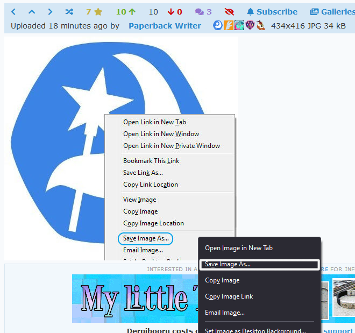Choose Save Image As... in light menu
Screen dimensions: 355x333
(x=146, y=238)
